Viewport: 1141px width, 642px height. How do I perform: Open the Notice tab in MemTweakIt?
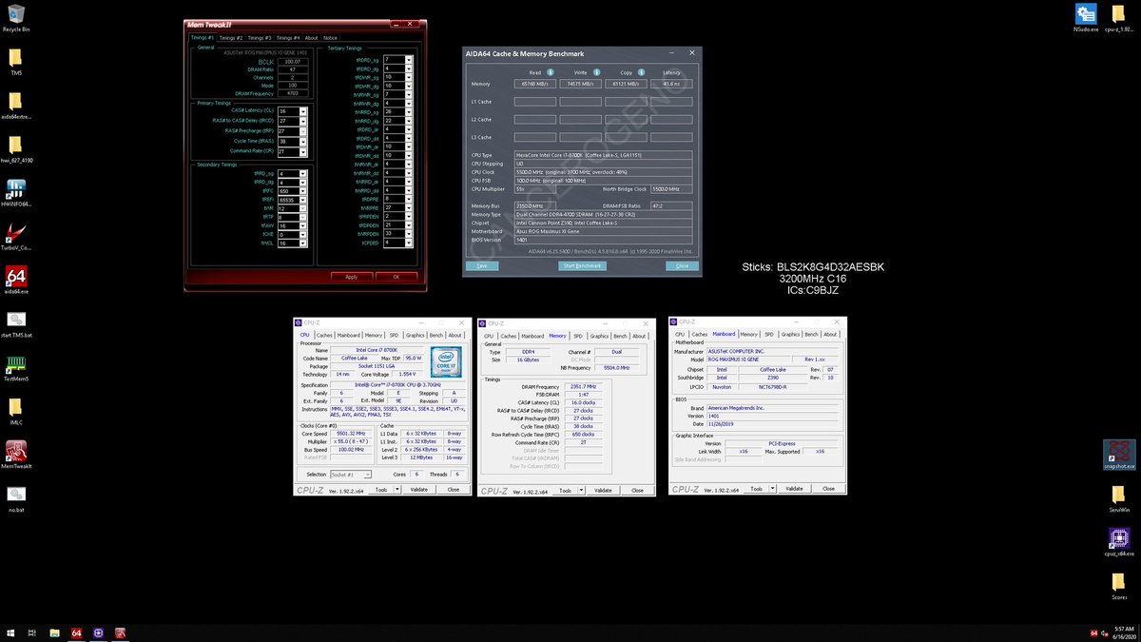[330, 38]
